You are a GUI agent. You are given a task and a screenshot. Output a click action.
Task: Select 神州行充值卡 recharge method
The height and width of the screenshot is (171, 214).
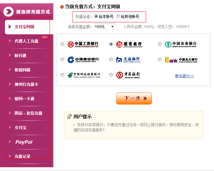[x=26, y=84]
